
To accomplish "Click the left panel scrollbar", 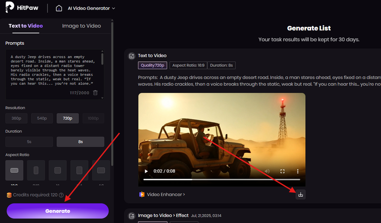I will (112, 94).
